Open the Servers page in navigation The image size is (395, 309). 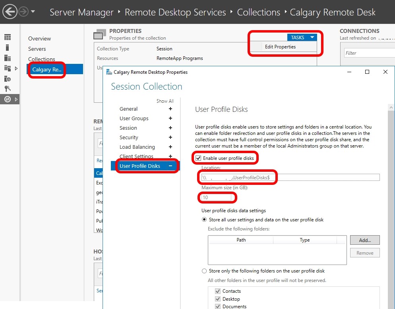(x=37, y=49)
